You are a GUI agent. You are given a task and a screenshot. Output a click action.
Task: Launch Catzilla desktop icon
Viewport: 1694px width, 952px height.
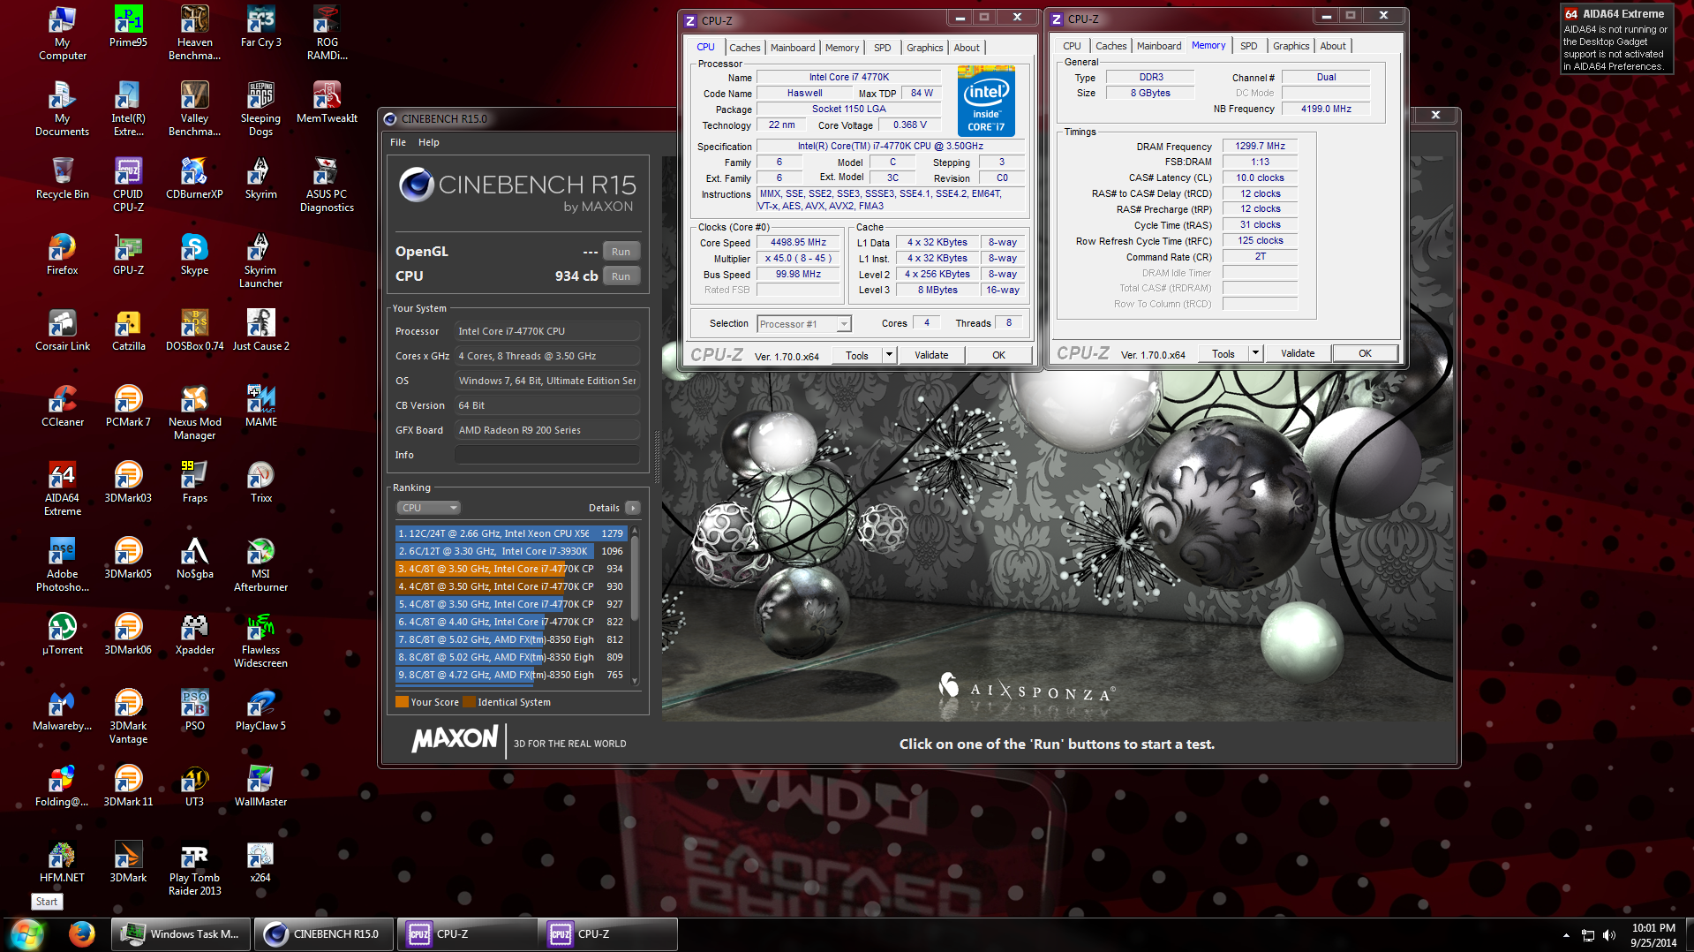(128, 330)
